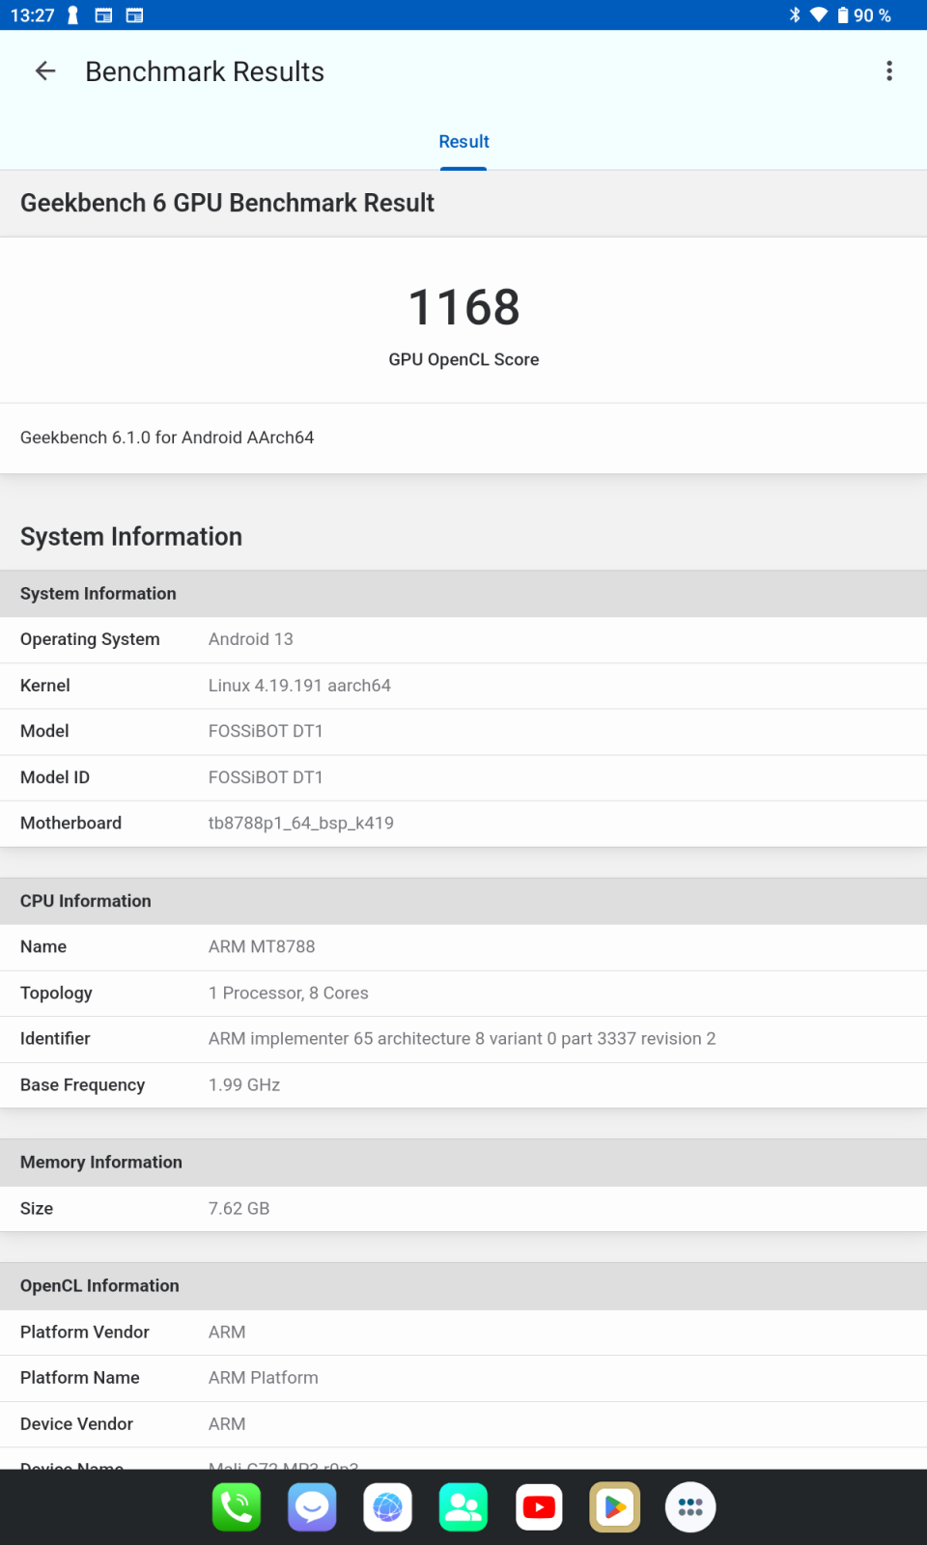Select the 1168 score value

(463, 307)
